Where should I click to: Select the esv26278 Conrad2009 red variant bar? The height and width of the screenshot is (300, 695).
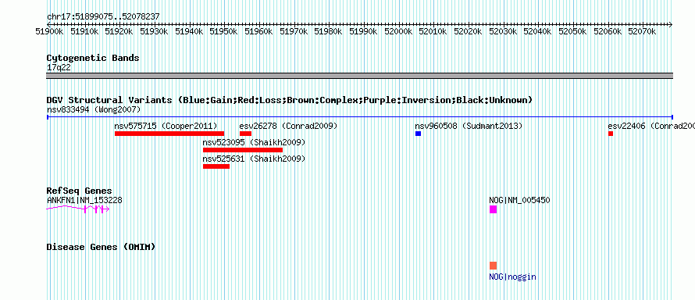245,134
